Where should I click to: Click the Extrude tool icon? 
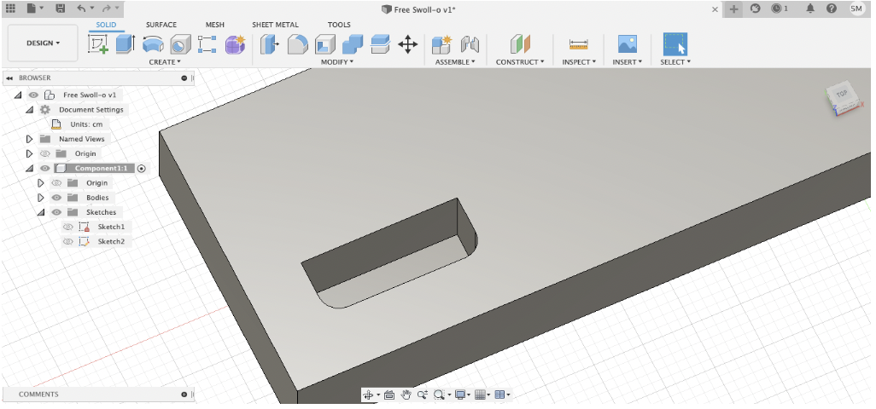click(126, 44)
